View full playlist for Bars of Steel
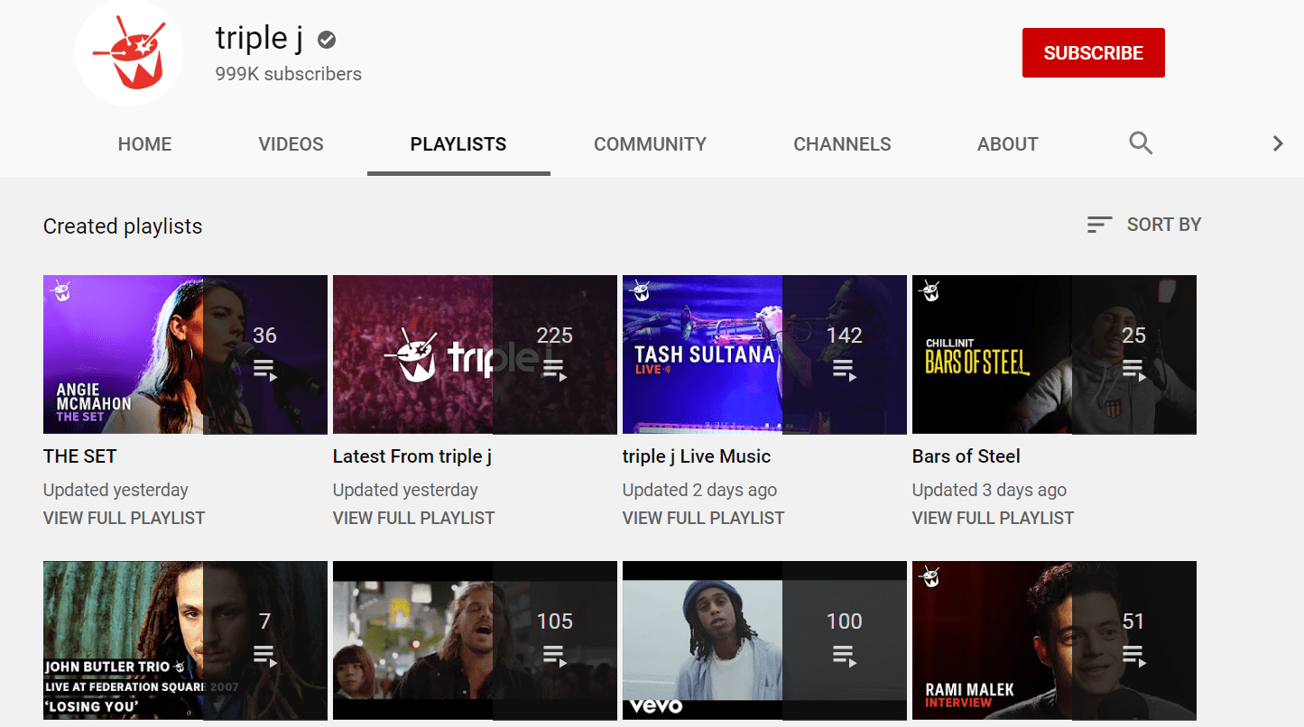Viewport: 1304px width, 727px height. 994,518
